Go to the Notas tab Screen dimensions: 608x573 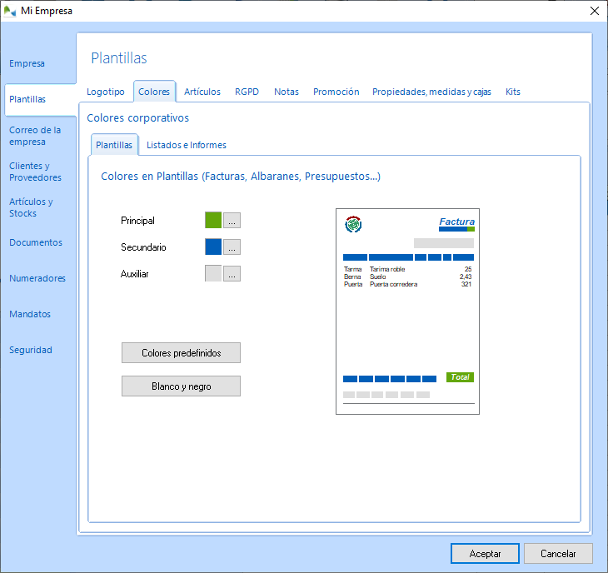click(x=287, y=92)
